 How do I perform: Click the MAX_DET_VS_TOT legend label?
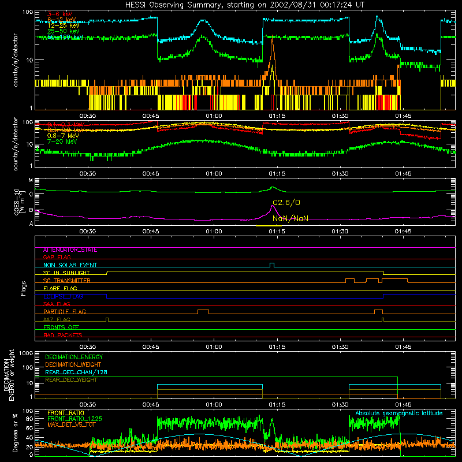(x=71, y=424)
